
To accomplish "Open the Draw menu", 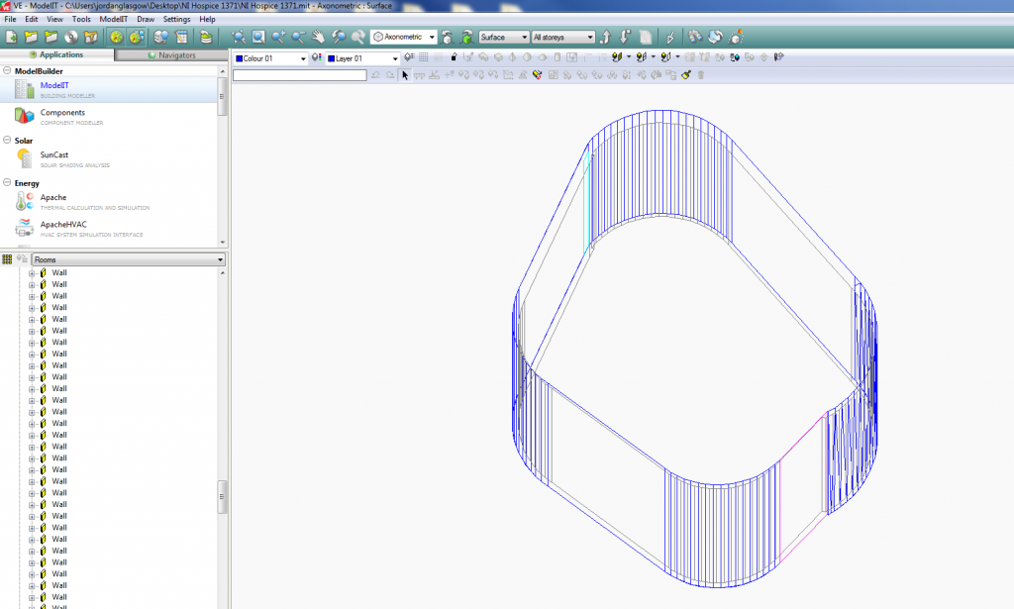I will click(146, 19).
